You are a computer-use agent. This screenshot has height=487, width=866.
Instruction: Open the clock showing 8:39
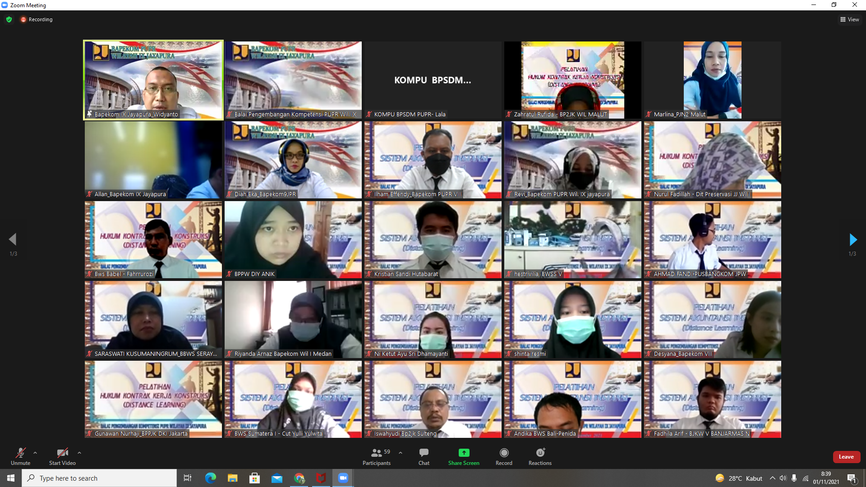[x=826, y=478]
